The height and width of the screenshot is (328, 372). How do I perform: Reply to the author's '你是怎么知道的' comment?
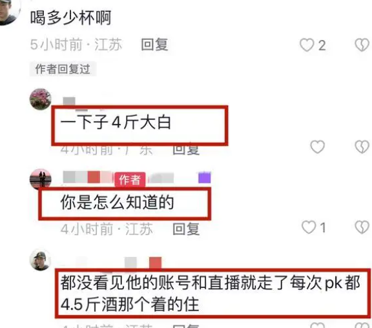point(186,229)
